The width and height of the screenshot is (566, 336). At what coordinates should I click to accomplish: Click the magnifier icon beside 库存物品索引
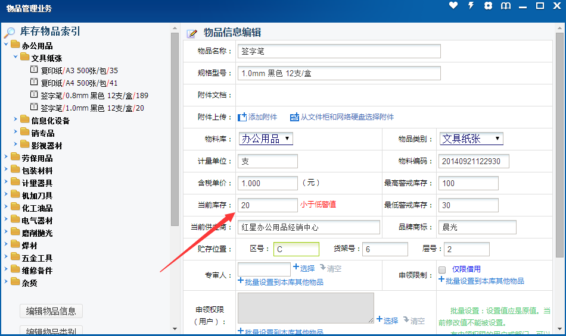coord(10,33)
